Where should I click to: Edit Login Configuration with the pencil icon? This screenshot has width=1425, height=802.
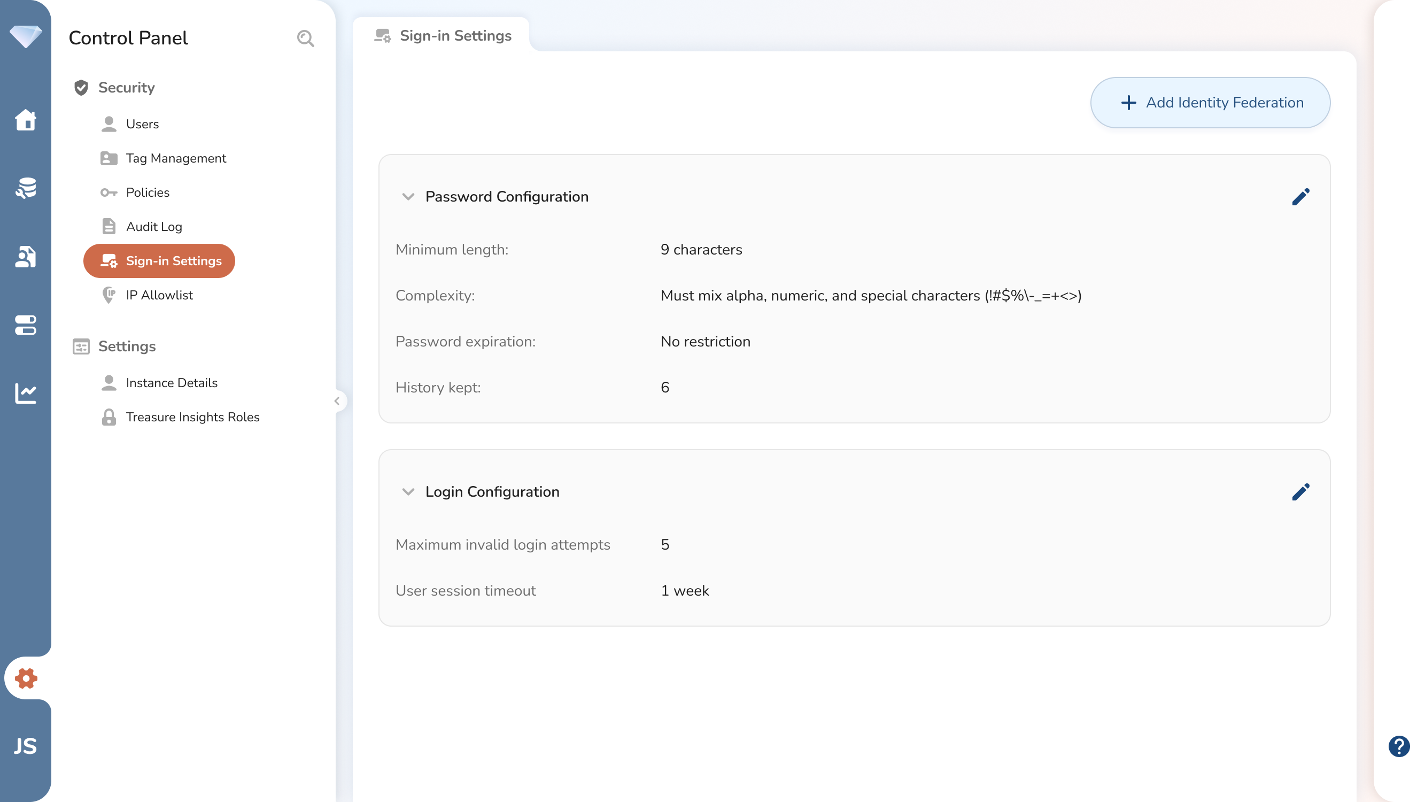pyautogui.click(x=1300, y=491)
